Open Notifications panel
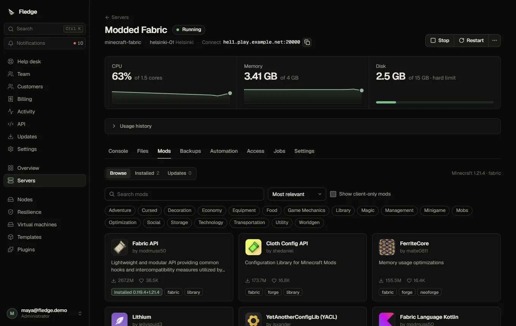This screenshot has width=516, height=326. pyautogui.click(x=45, y=43)
